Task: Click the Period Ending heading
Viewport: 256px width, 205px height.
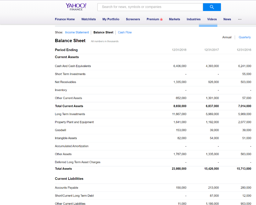Action: click(66, 50)
